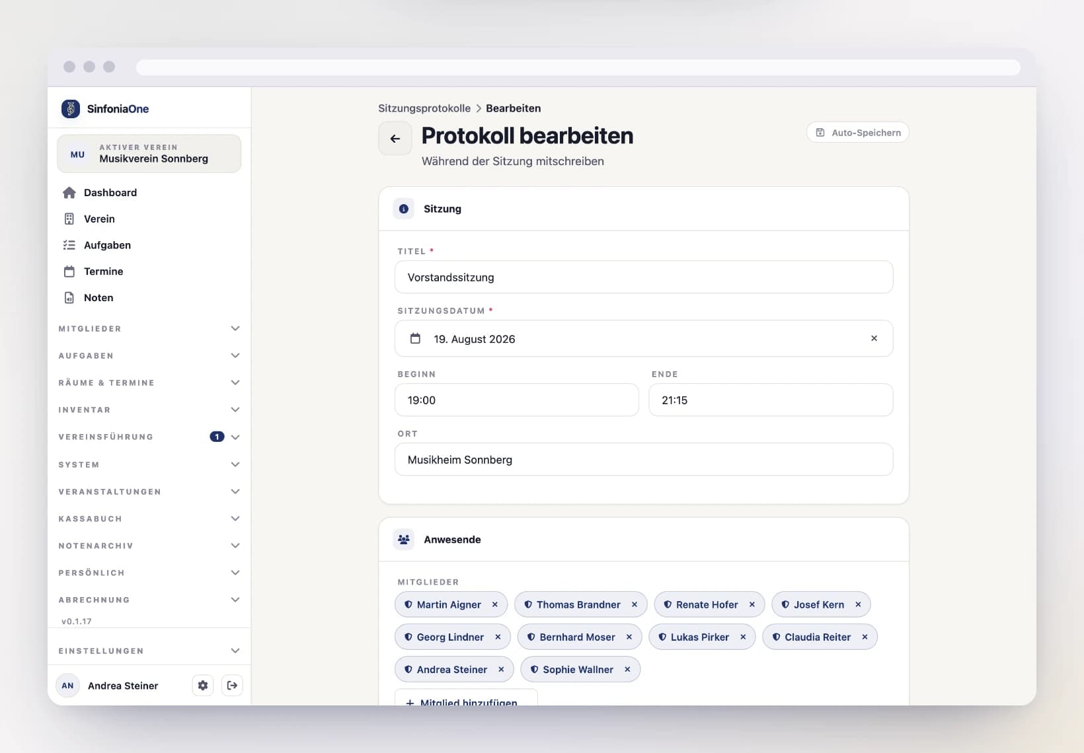Click the Ort field Musikheim Sonnberg

point(644,460)
